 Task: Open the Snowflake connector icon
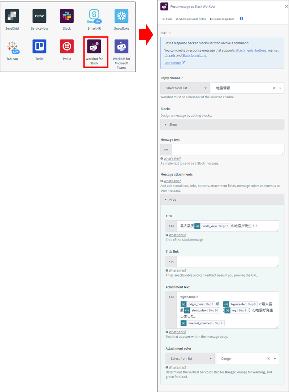click(121, 16)
